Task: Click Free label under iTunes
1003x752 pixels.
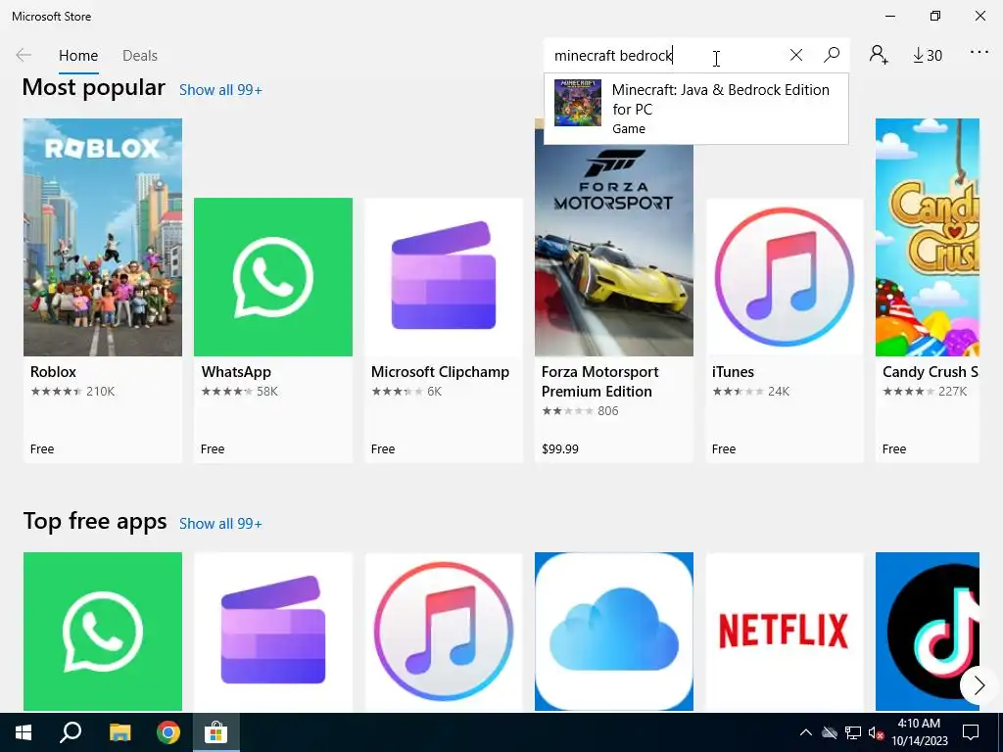Action: coord(724,449)
